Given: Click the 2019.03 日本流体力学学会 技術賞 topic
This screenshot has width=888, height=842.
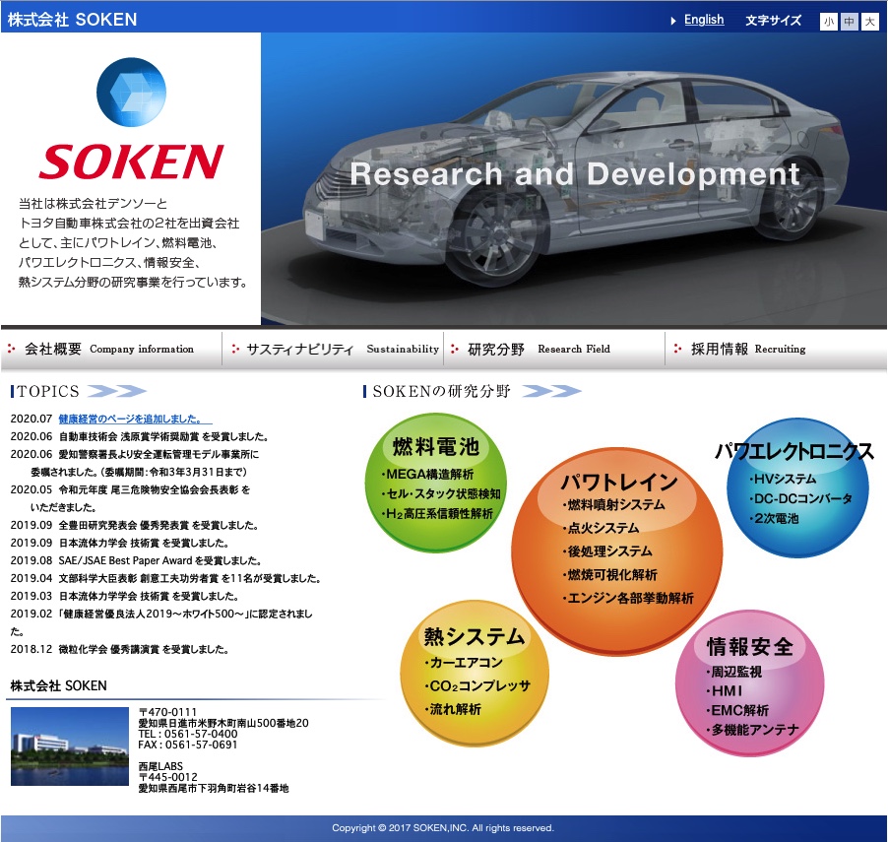Looking at the screenshot, I should (x=125, y=596).
